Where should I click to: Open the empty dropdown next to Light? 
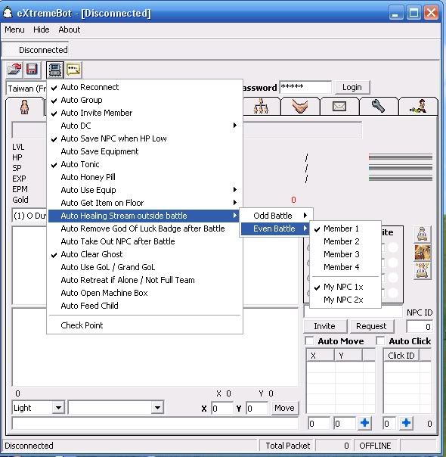click(157, 408)
